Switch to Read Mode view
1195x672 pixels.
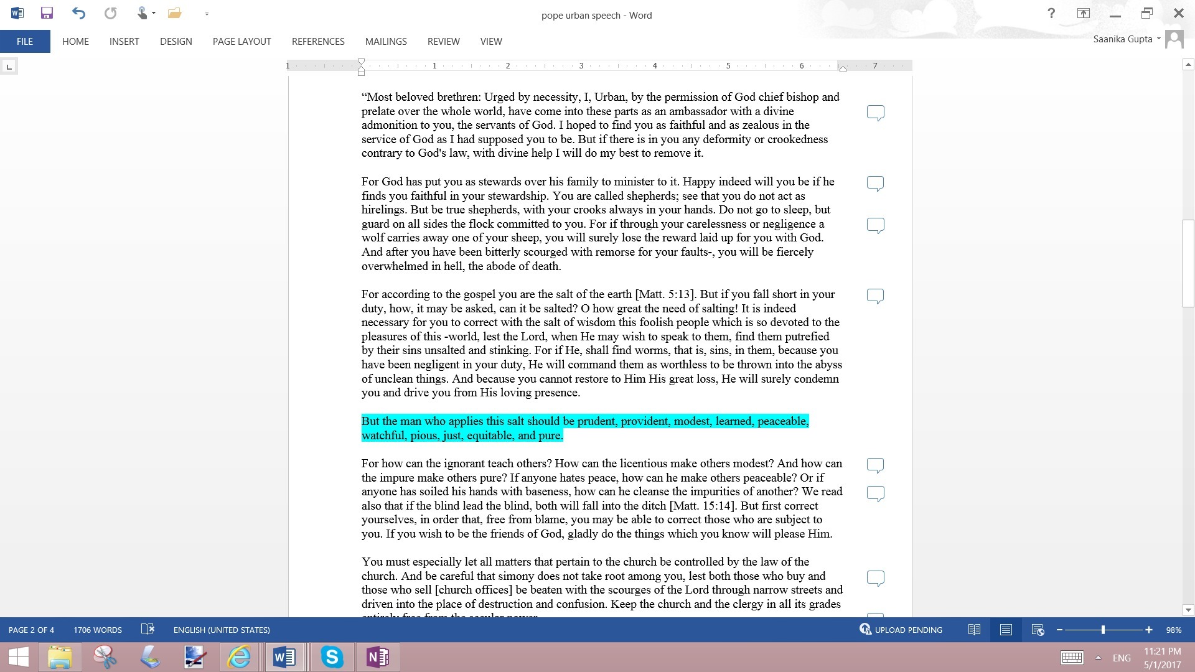[x=975, y=630]
